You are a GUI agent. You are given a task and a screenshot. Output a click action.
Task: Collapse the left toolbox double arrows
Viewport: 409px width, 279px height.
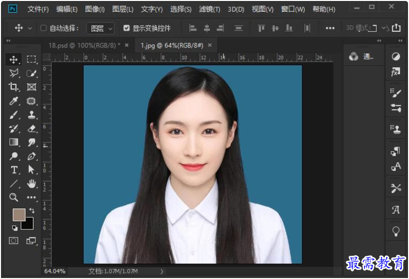8,40
